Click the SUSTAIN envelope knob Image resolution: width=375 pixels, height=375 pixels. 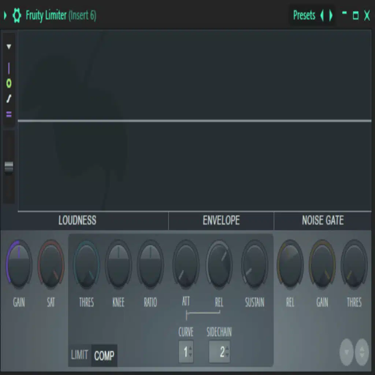click(255, 264)
